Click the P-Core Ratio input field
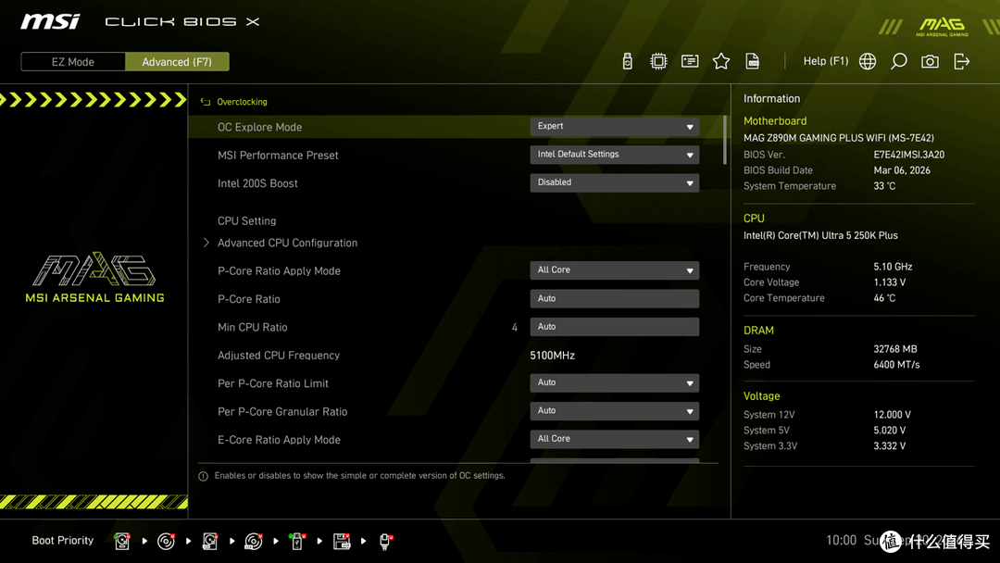 [x=614, y=298]
